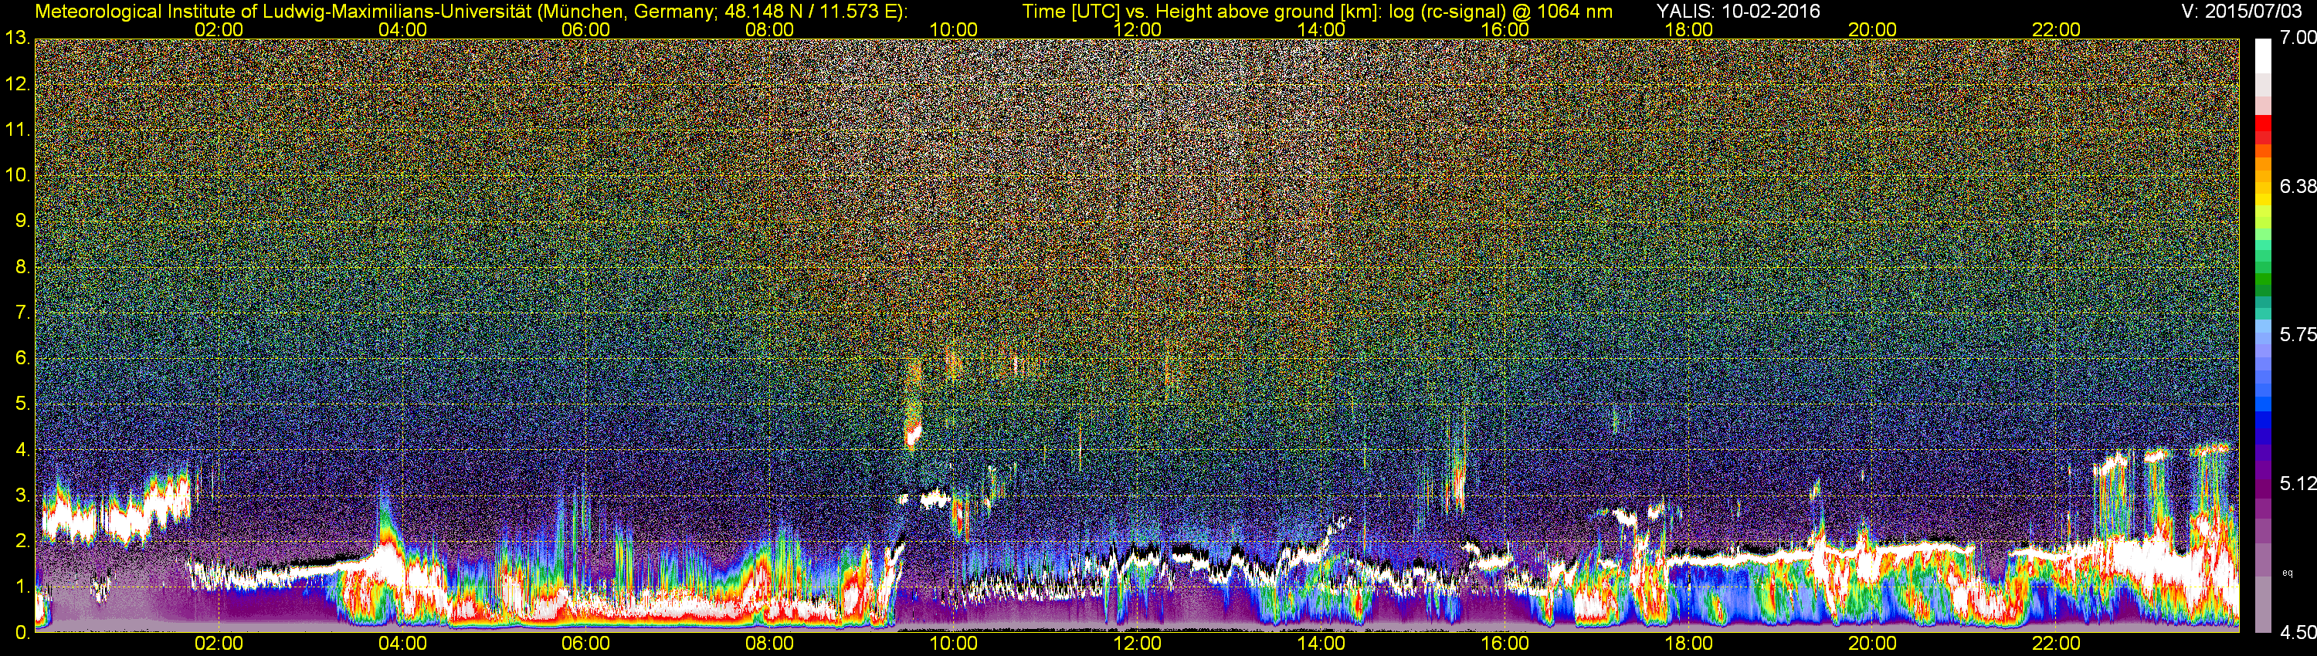The image size is (2317, 656).
Task: Click 10:00 on the top time axis
Action: [x=953, y=29]
